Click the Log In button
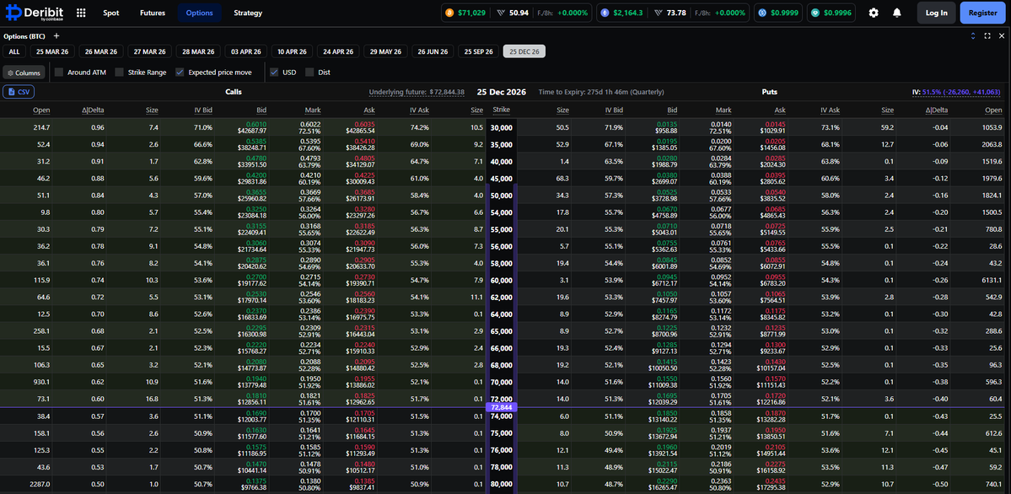 (x=936, y=13)
